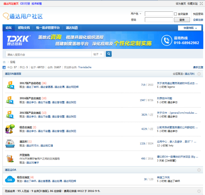Open latest post 建议把OA一些模块的开发项目

(177, 157)
